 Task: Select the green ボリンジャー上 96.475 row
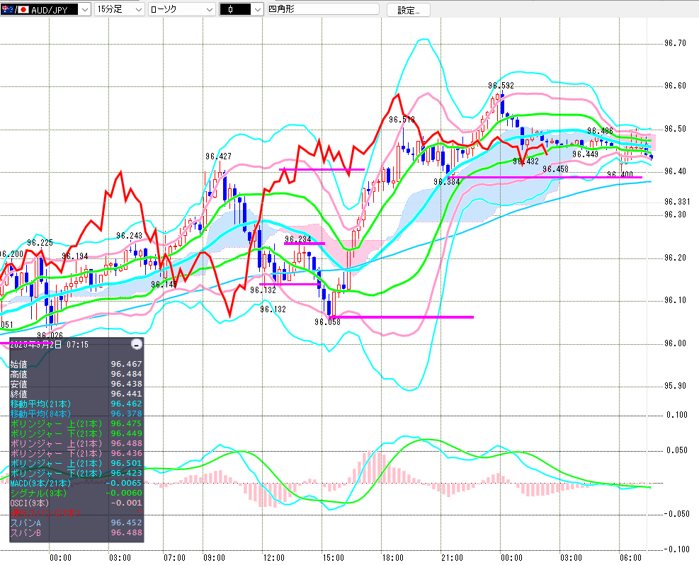pyautogui.click(x=76, y=423)
